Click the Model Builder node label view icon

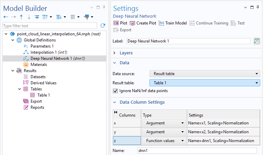click(72, 17)
